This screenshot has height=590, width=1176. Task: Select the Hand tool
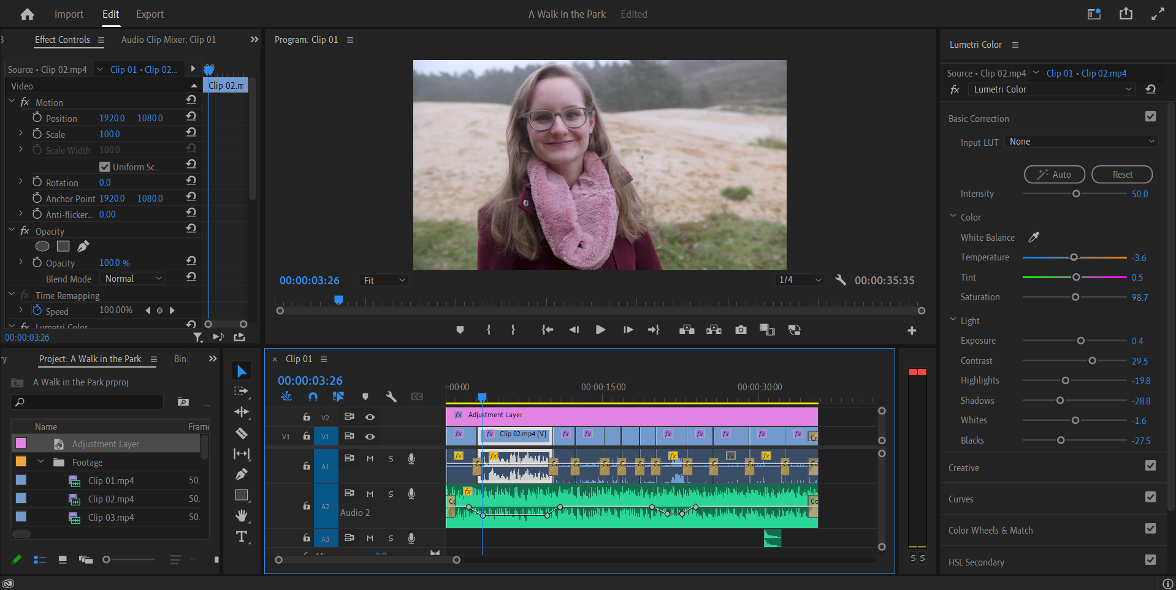242,516
